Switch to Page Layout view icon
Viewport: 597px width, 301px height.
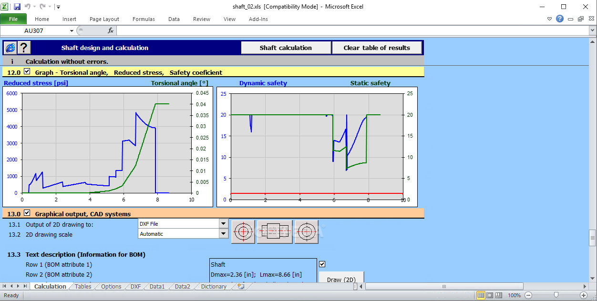click(490, 295)
